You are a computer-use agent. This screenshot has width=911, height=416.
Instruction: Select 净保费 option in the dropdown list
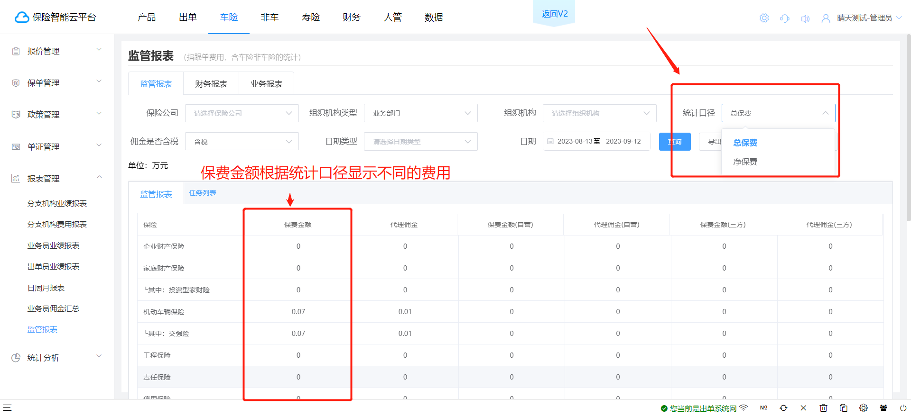coord(778,162)
